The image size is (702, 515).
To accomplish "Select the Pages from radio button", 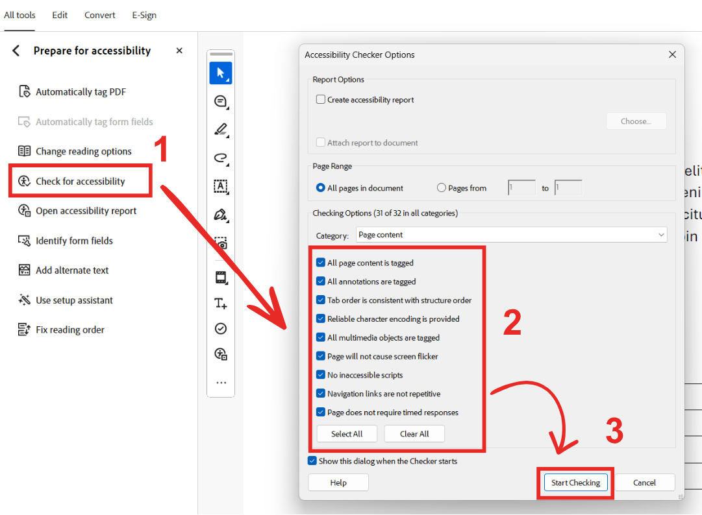I will 442,187.
